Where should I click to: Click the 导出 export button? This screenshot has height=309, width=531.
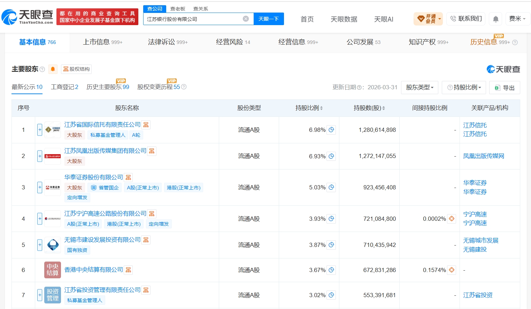(505, 88)
